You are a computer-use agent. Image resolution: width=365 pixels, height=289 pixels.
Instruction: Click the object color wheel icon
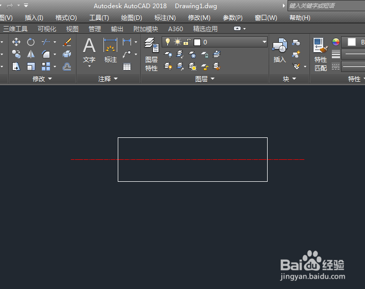[335, 42]
